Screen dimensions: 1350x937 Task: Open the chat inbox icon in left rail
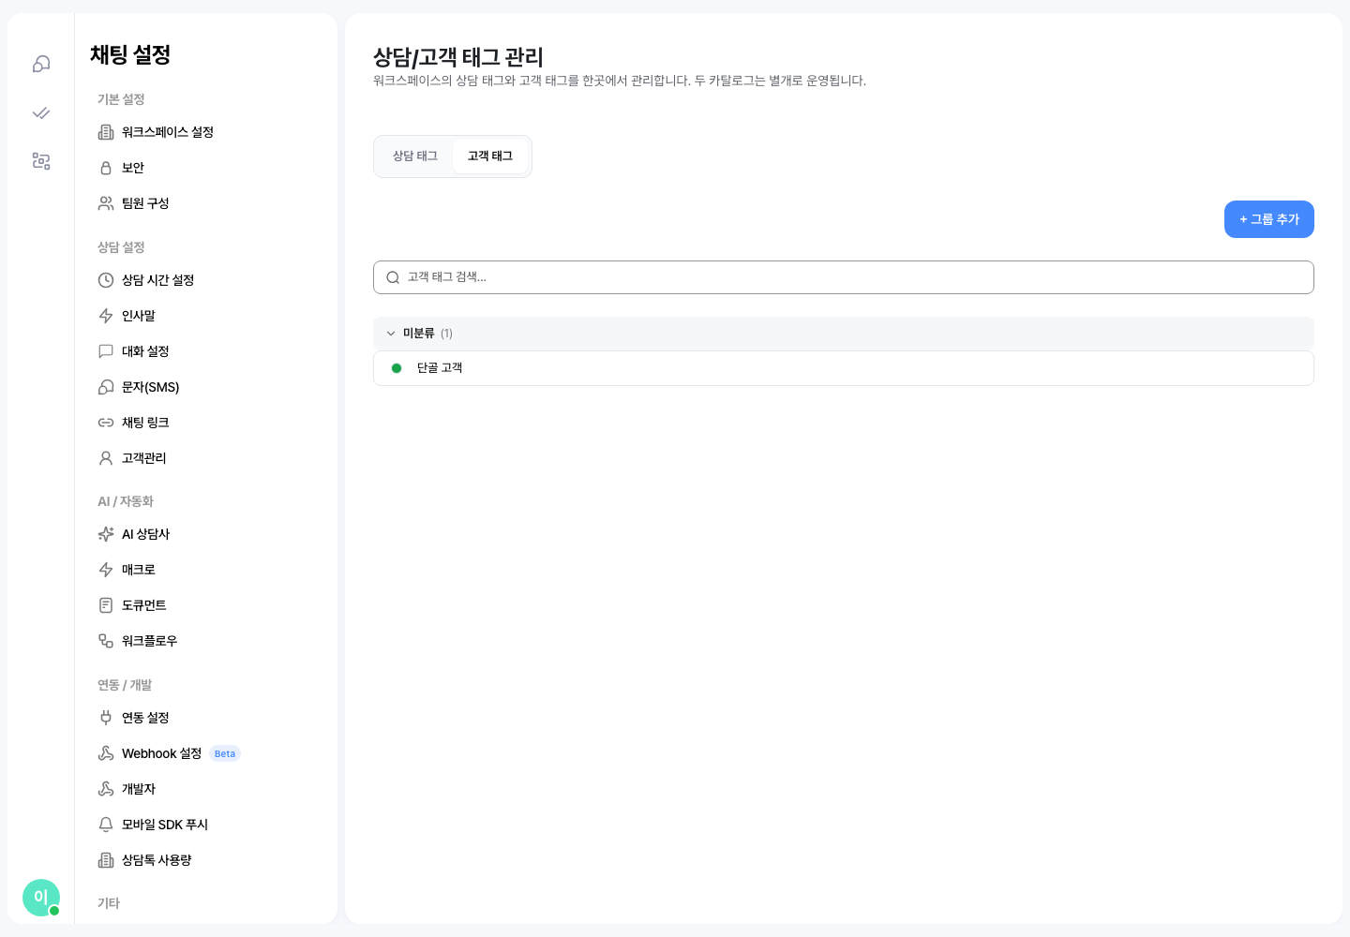[41, 64]
